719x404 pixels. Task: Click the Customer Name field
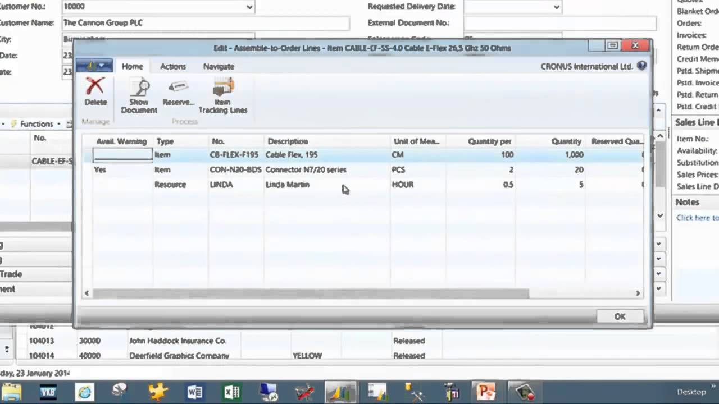(206, 23)
